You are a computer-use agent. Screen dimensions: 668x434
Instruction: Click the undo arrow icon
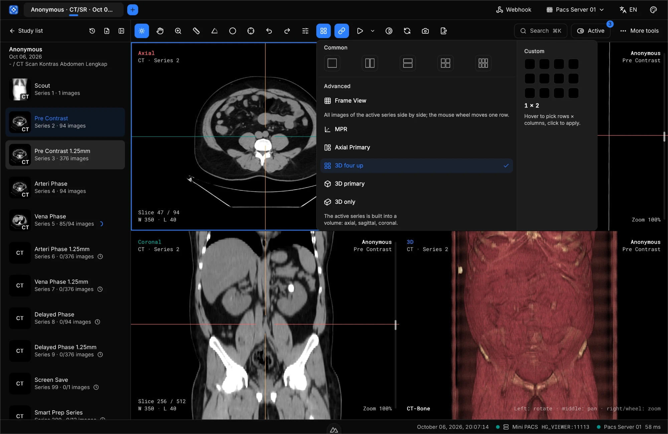[x=269, y=31]
